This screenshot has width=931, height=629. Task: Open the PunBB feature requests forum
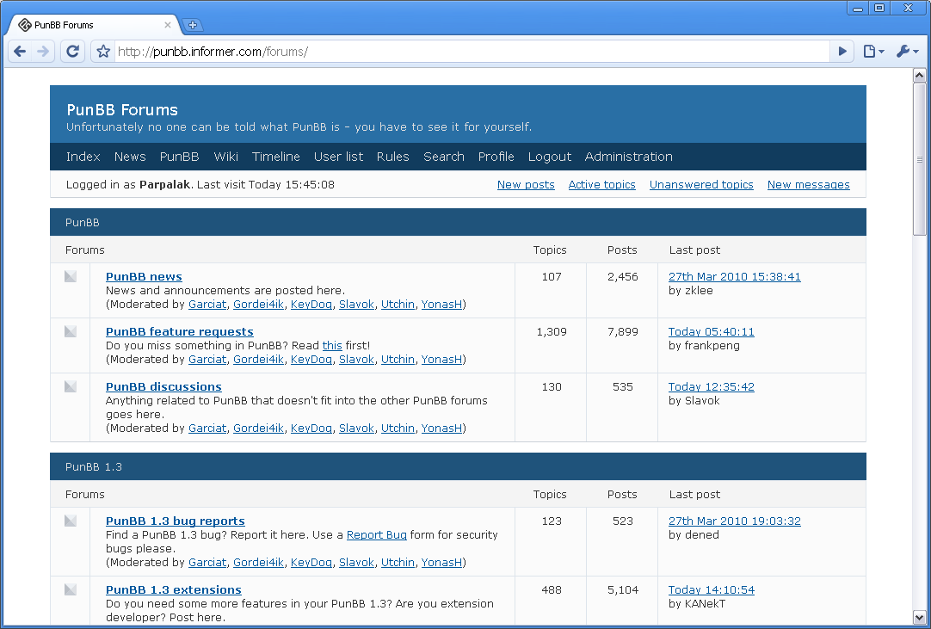179,332
